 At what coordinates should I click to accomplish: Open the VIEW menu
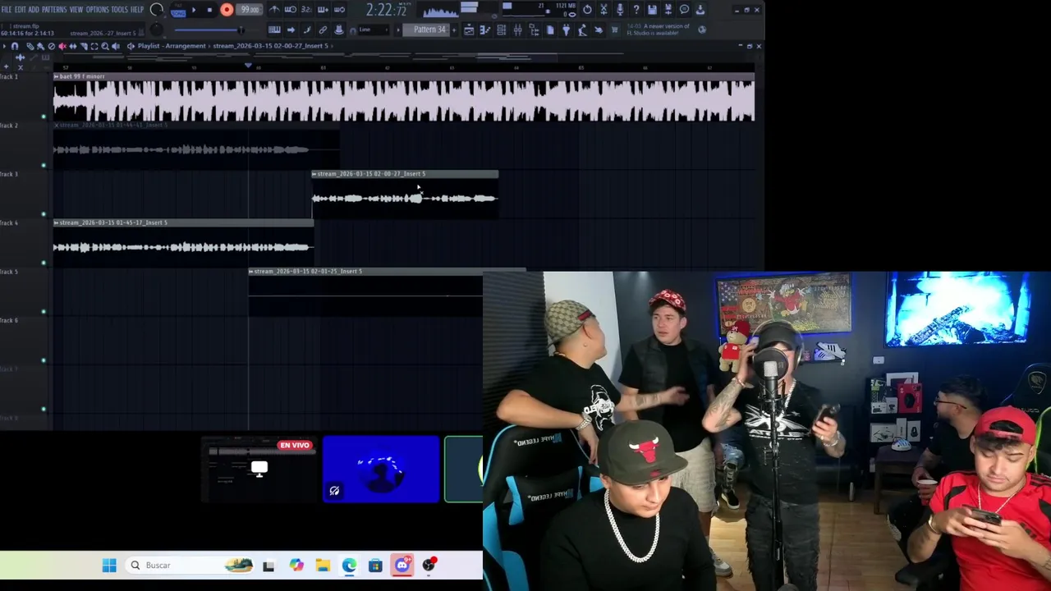click(76, 9)
